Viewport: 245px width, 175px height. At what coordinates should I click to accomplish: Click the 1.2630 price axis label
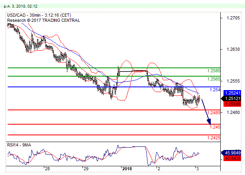click(x=233, y=49)
